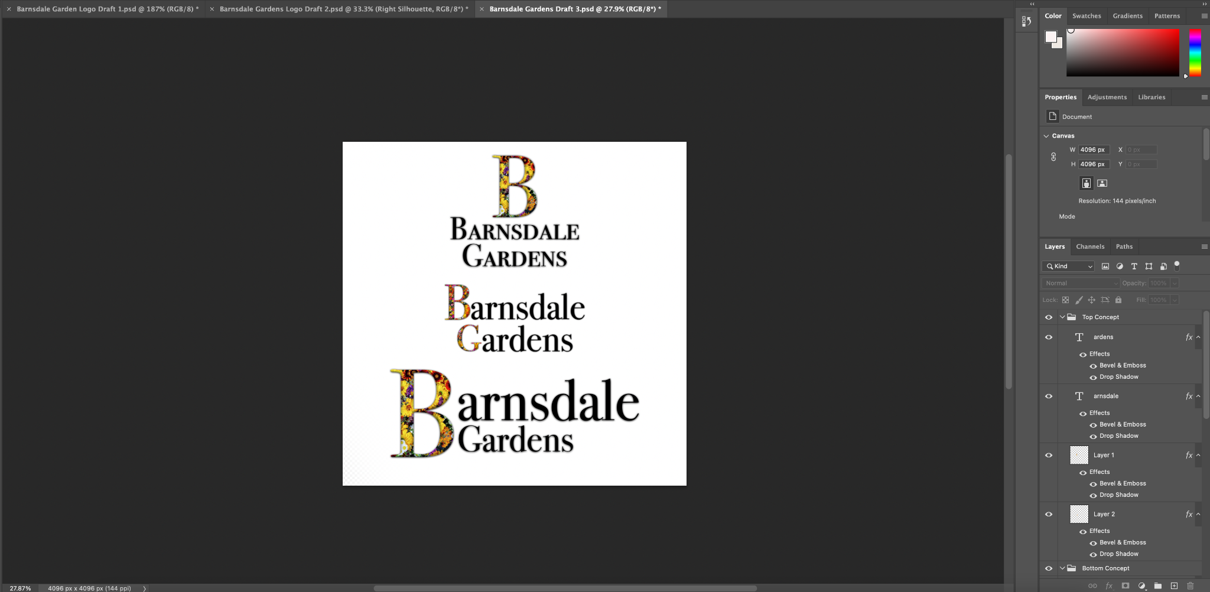
Task: Click the add layer style fx button
Action: point(1109,586)
